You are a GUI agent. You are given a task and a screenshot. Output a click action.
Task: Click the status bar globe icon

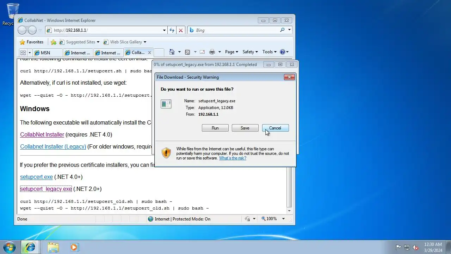tap(151, 219)
